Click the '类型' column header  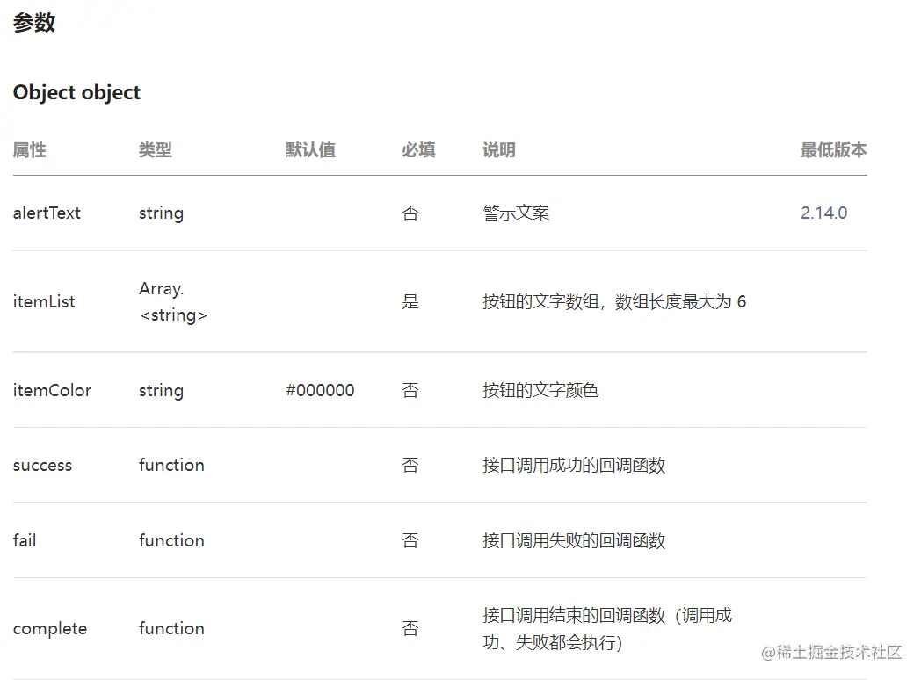pos(155,149)
